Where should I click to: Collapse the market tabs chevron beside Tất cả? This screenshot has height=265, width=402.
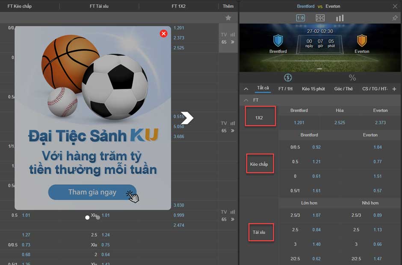(x=246, y=89)
